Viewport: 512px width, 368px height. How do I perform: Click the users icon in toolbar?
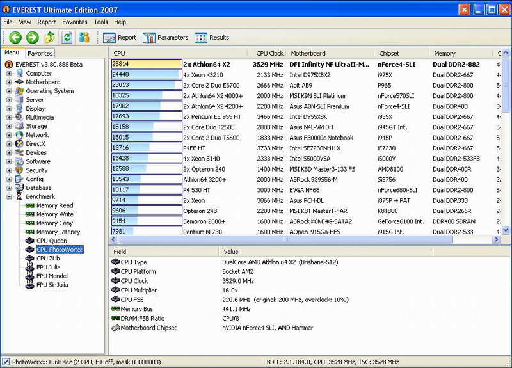pos(84,38)
